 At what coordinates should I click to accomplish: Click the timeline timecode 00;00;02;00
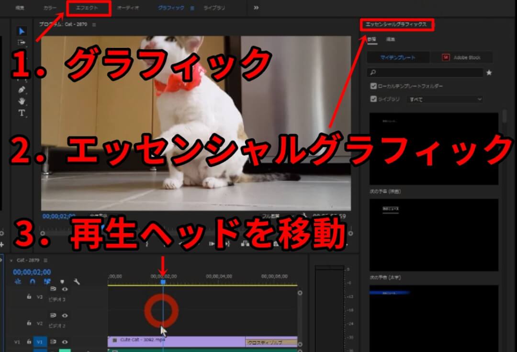coord(32,272)
